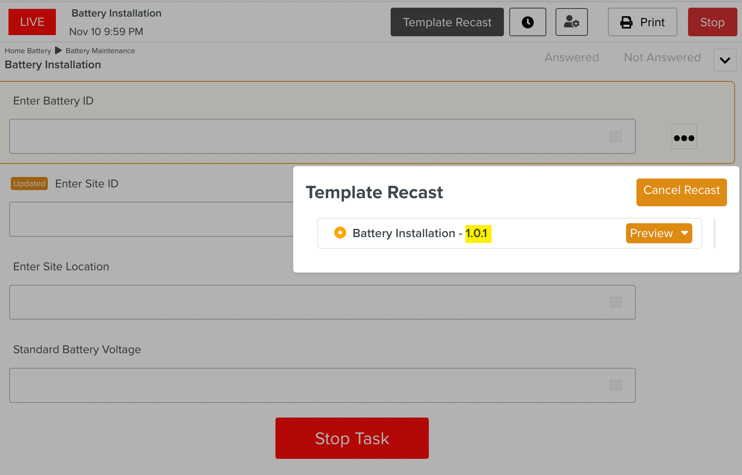742x475 pixels.
Task: Click the Enter Site Location input field
Action: [x=308, y=302]
